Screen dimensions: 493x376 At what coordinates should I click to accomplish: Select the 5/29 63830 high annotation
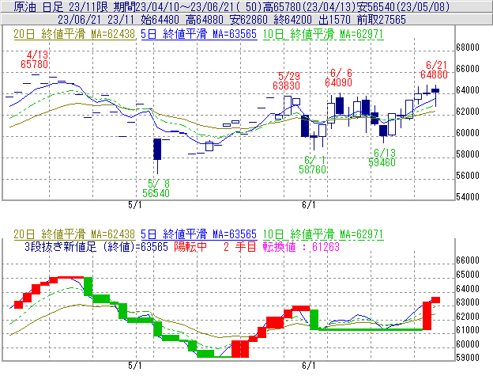tap(287, 81)
